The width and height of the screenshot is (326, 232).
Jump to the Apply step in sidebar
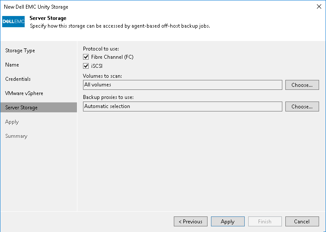12,122
